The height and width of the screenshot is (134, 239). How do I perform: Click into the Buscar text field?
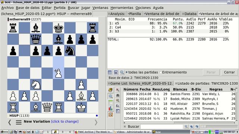coord(162,127)
